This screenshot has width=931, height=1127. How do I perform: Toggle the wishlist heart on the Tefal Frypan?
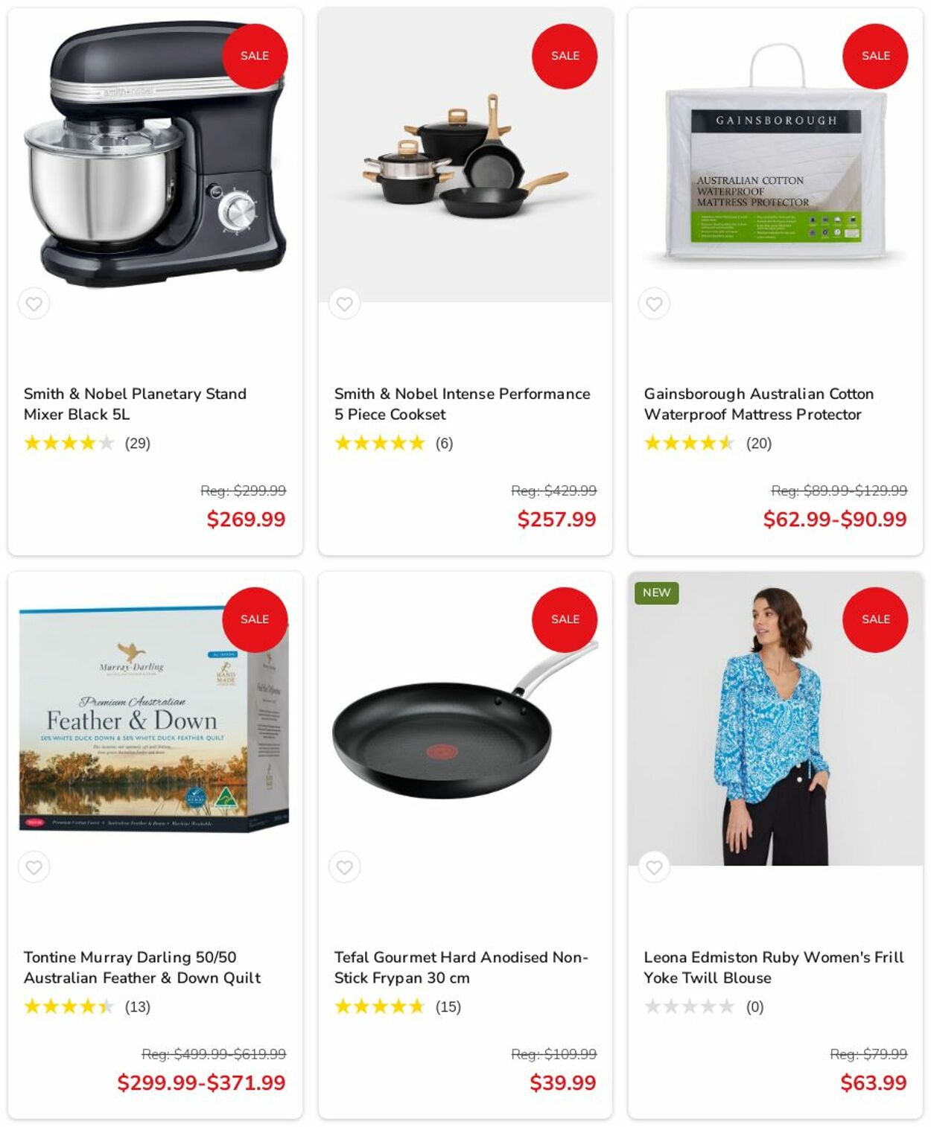point(344,867)
